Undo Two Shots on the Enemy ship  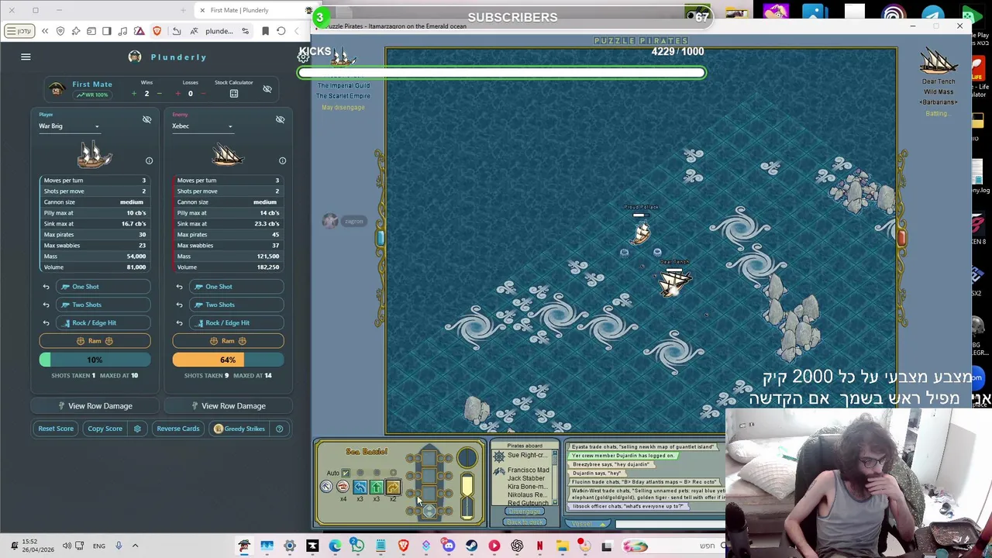click(x=179, y=305)
